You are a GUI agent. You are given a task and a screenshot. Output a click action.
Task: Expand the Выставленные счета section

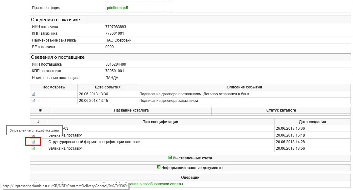click(170, 157)
